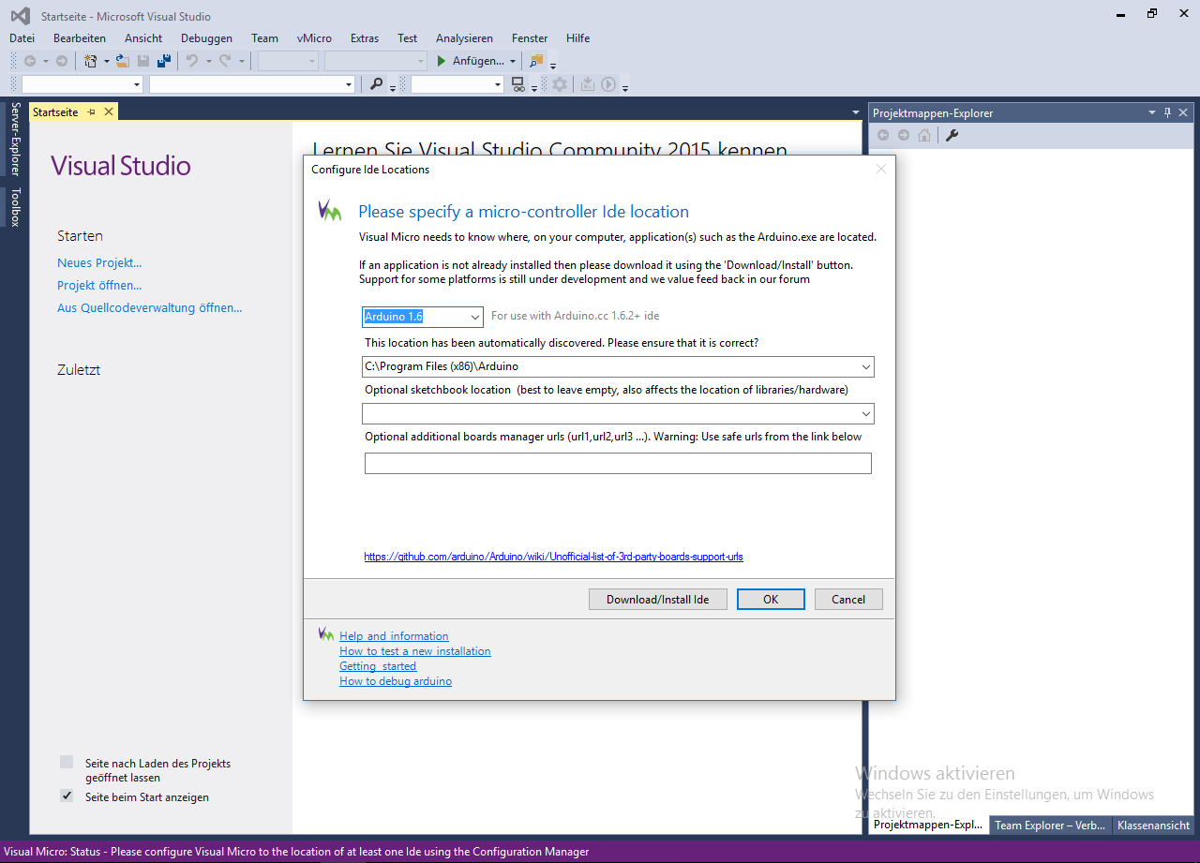Open the New Project icon's dropdown arrow

(106, 61)
